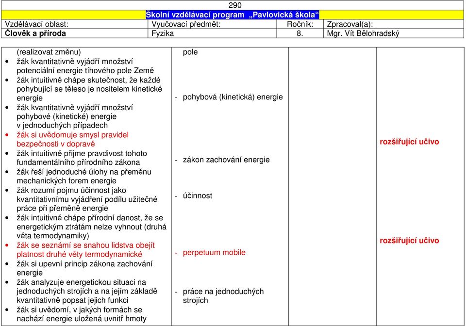Click "žák analyzuje energetickou situaci na" line

point(81,282)
